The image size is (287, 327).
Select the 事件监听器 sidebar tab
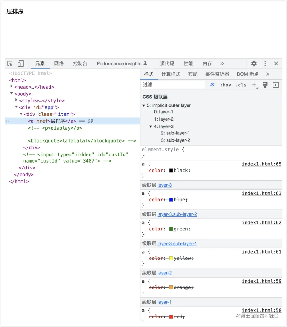[217, 74]
